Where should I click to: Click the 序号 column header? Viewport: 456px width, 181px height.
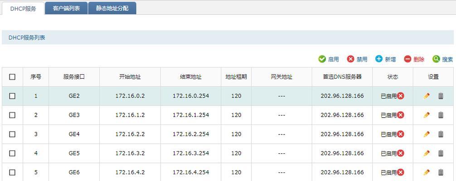coord(36,77)
